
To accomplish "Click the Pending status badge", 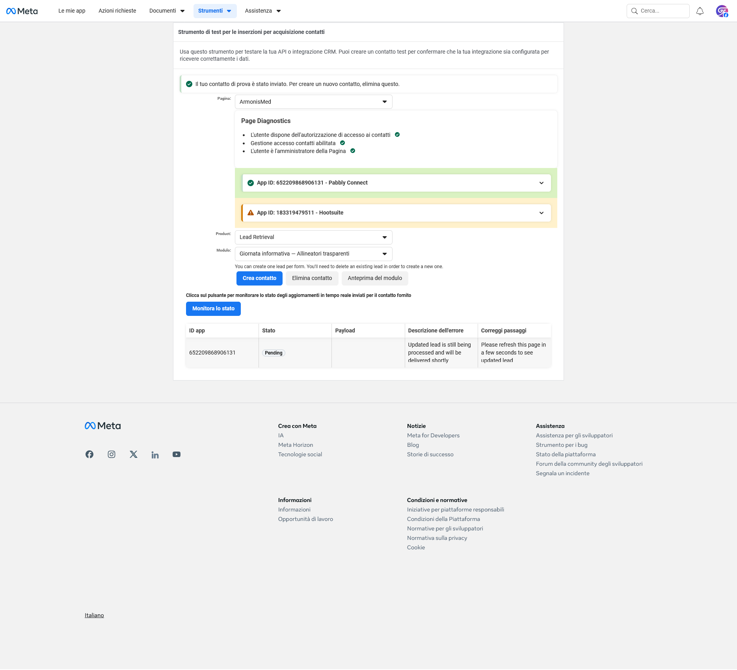I will click(x=274, y=353).
